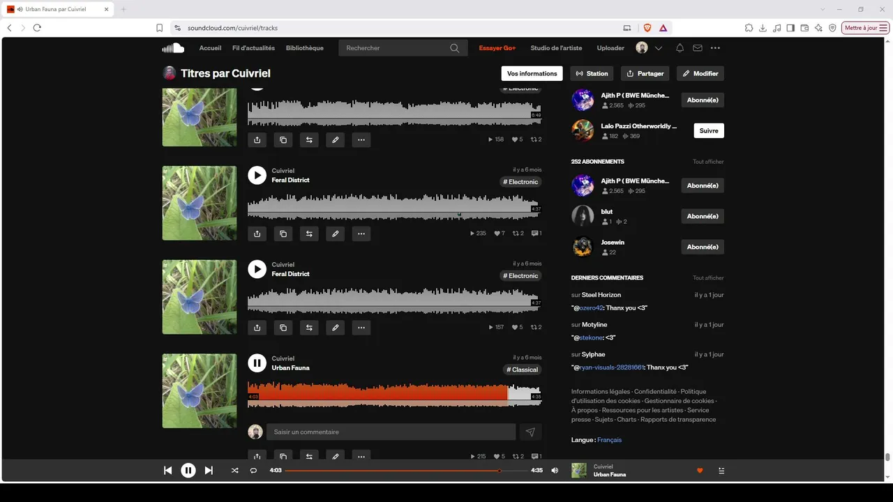The image size is (893, 502).
Task: Unfollow blut via Abonné(e) button
Action: coord(703,216)
